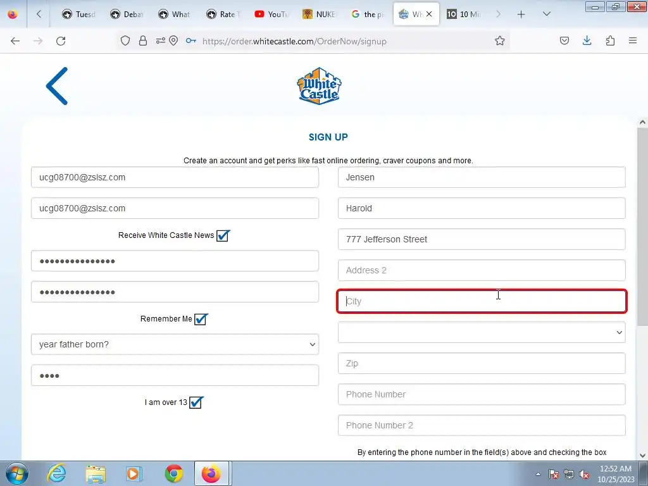Click the Address 2 field

[482, 270]
